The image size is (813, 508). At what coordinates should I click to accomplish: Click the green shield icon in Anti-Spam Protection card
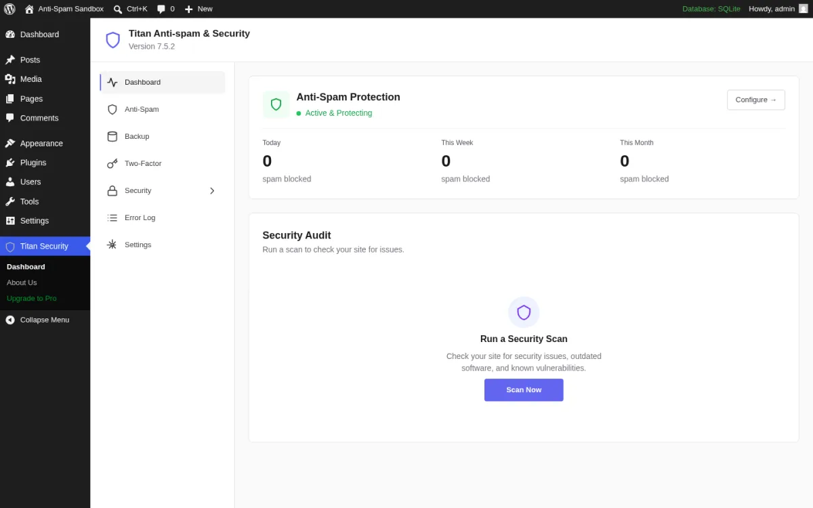tap(276, 104)
